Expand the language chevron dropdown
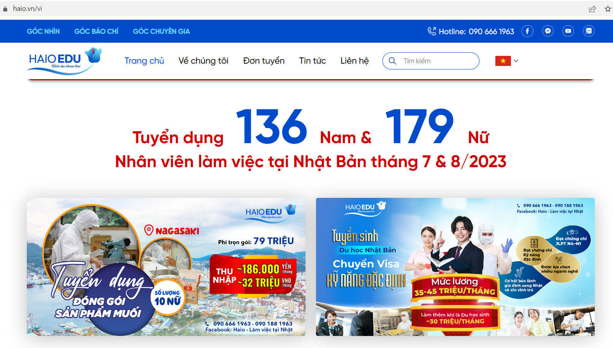The height and width of the screenshot is (348, 613). pyautogui.click(x=516, y=61)
